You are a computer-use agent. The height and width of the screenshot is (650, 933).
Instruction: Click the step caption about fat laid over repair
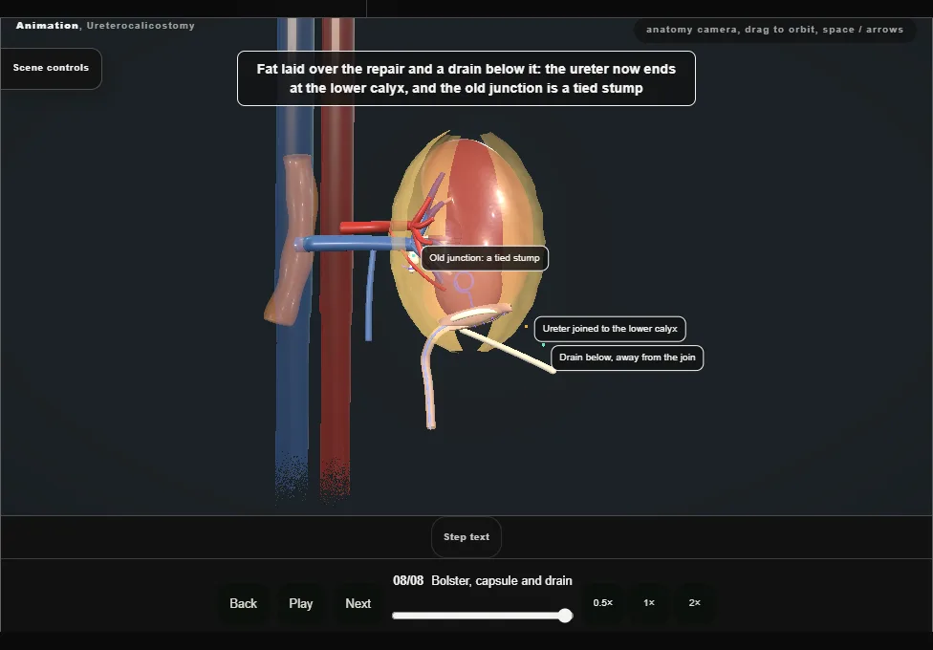pyautogui.click(x=466, y=78)
